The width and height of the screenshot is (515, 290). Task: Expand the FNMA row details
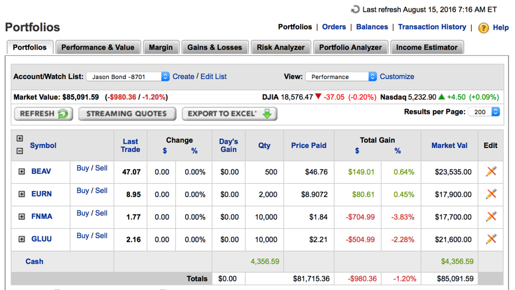coord(21,216)
